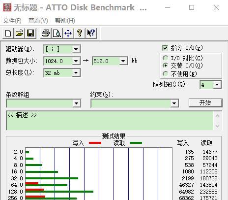
Task: Click the description box scrollbar down arrow
Action: (217, 126)
